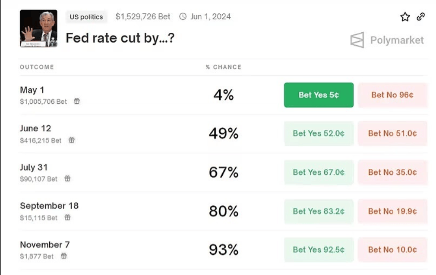Select the US politics category tag
Screen dimensions: 436x275
tap(86, 17)
